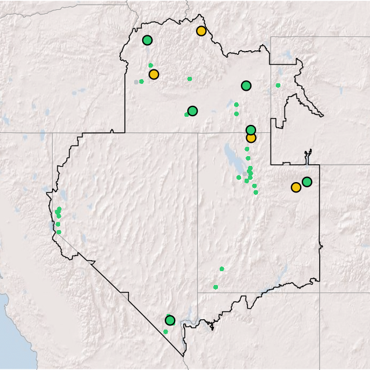Click the easternmost large green circle marker
Viewport: 370px width, 370px height.
(307, 182)
